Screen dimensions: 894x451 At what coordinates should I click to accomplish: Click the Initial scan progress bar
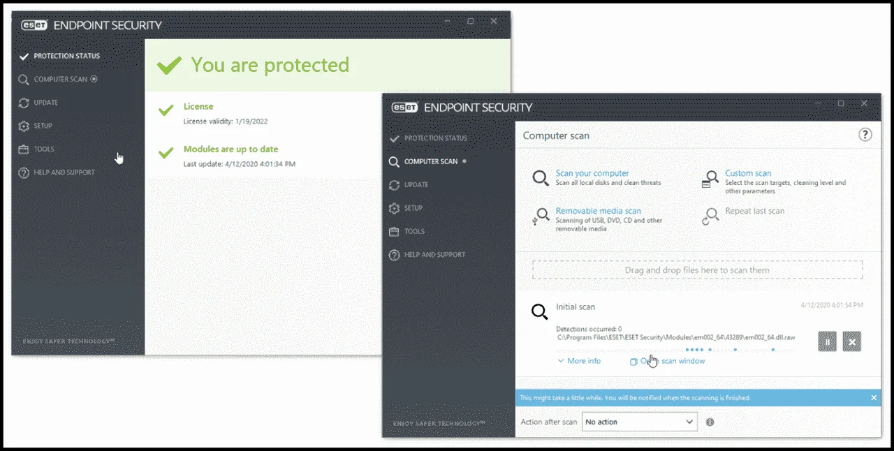coord(676,350)
